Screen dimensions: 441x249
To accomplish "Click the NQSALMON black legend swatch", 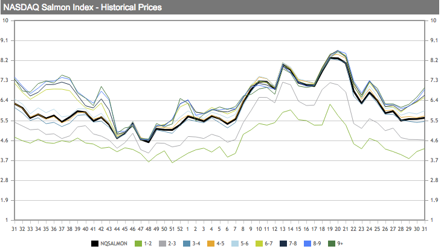I will [95, 244].
